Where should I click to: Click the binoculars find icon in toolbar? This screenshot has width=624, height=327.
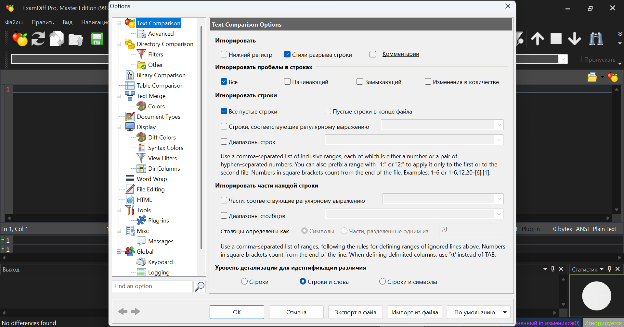[x=596, y=39]
